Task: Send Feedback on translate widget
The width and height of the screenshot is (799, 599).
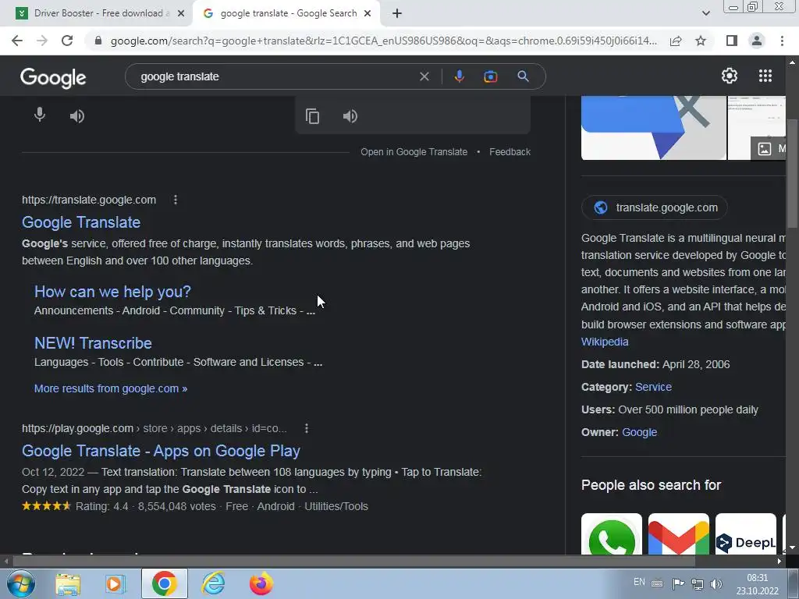Action: pyautogui.click(x=510, y=152)
